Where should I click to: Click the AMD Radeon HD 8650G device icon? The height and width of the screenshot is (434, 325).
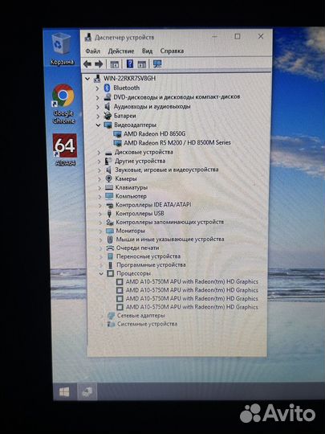(x=117, y=134)
